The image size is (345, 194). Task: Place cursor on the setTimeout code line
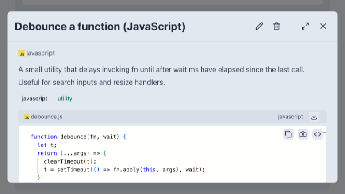click(x=124, y=170)
